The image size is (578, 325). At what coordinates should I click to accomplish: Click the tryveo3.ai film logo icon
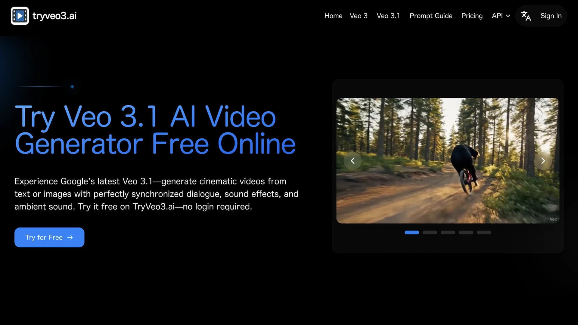coord(20,16)
